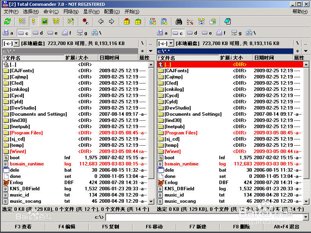Click right panel scrollbar up arrow
311x233 pixels.
[306, 64]
